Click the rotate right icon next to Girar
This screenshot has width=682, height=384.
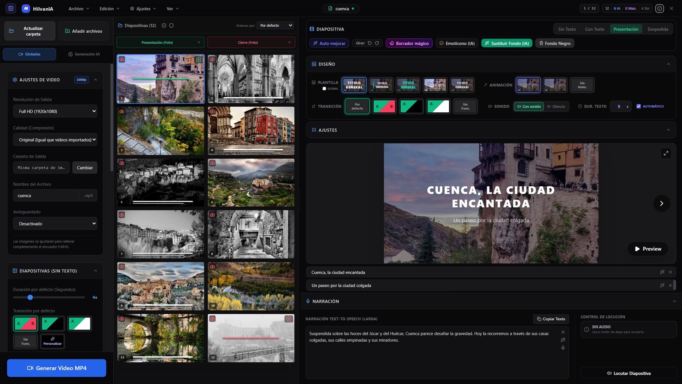tap(377, 43)
